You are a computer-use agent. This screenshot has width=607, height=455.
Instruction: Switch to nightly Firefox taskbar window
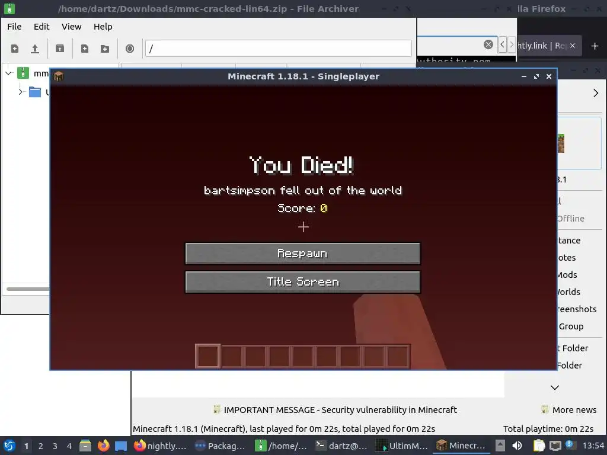tap(160, 446)
